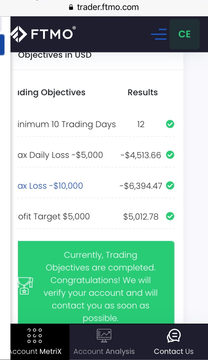
Task: Switch to the Account Analysis tab
Action: coord(104,351)
